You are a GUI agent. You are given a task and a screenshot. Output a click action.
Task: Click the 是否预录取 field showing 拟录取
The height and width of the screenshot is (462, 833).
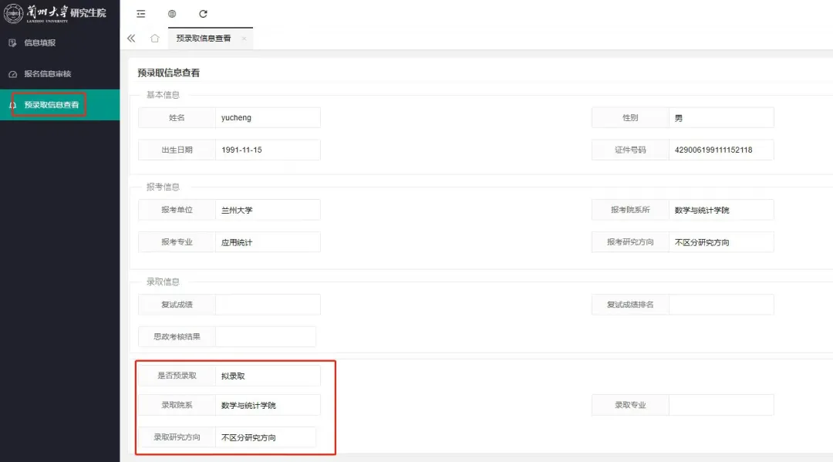(x=267, y=376)
